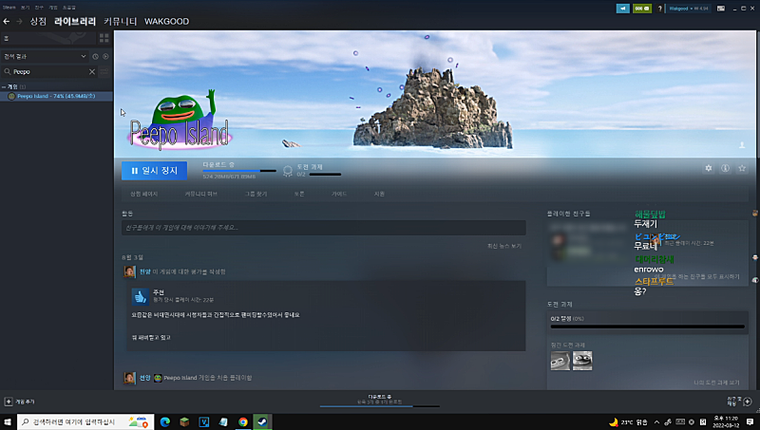This screenshot has height=430, width=760.
Task: Click the activity post input field
Action: point(324,228)
